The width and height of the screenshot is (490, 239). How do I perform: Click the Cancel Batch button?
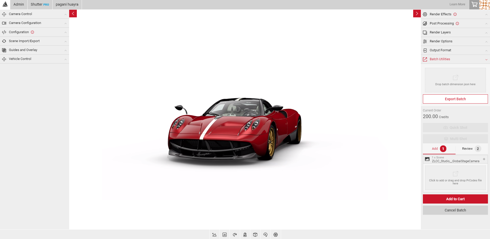455,210
